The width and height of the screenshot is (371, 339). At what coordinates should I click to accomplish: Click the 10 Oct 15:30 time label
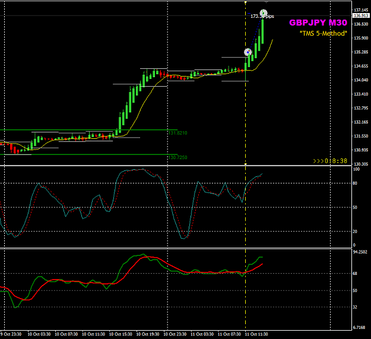click(x=121, y=334)
